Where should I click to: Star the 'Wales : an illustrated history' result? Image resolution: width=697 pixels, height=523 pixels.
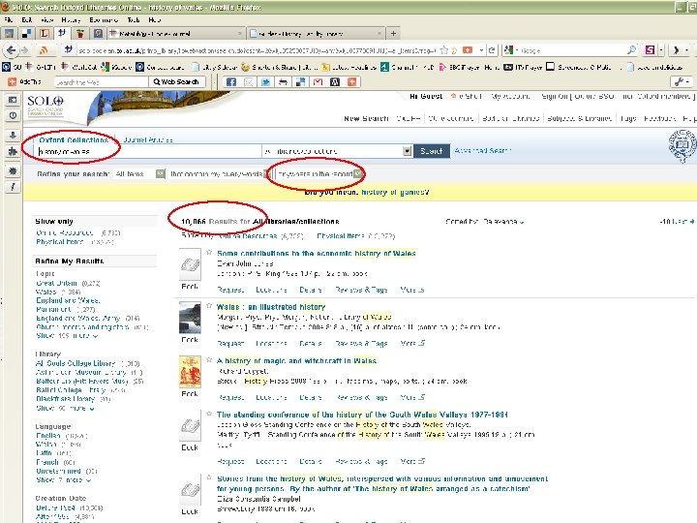coord(209,305)
